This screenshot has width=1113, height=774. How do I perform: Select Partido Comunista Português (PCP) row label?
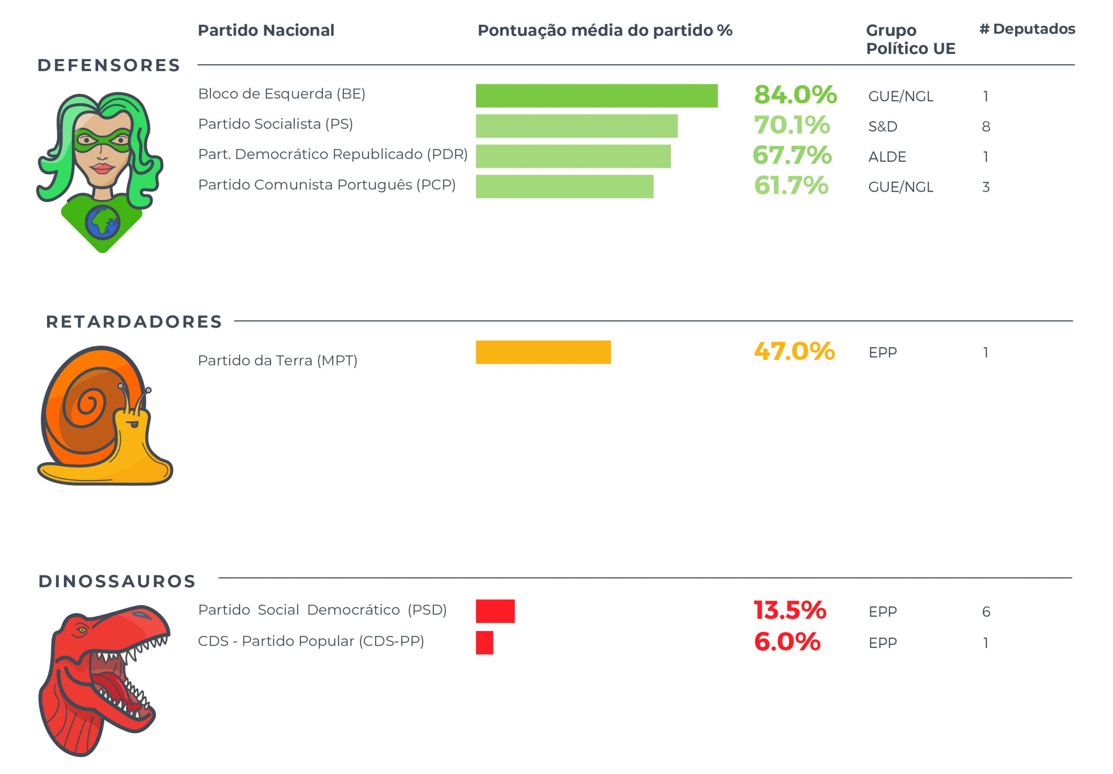pyautogui.click(x=327, y=185)
